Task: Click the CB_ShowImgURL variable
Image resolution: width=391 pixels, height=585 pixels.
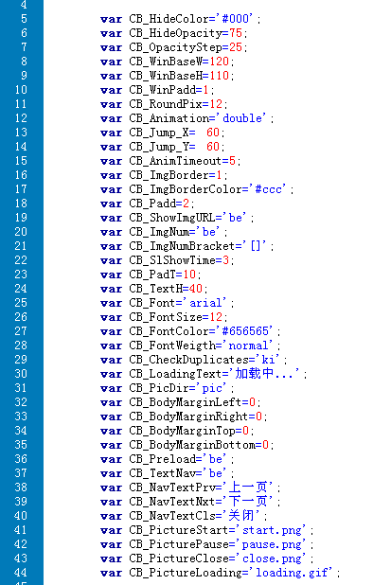Action: pos(172,218)
